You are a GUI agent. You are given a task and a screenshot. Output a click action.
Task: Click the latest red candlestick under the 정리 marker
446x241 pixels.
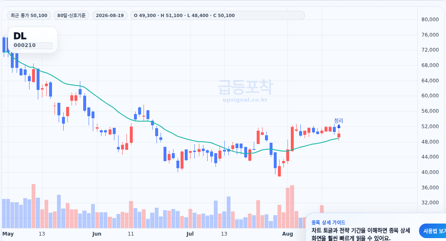pyautogui.click(x=339, y=136)
